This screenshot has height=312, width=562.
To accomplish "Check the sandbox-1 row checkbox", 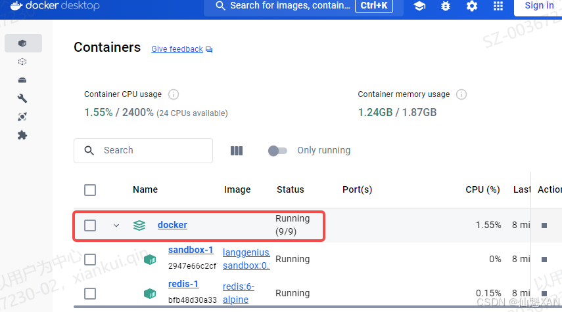I will point(90,260).
